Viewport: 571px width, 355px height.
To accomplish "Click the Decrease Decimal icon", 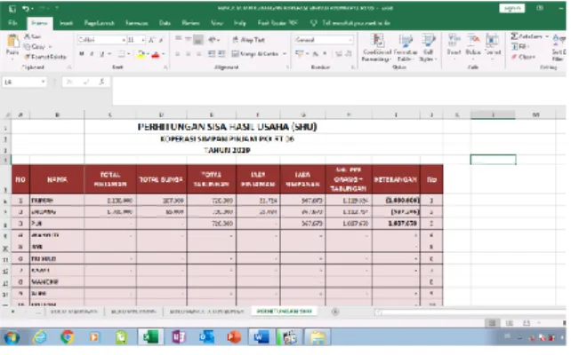I will point(348,54).
